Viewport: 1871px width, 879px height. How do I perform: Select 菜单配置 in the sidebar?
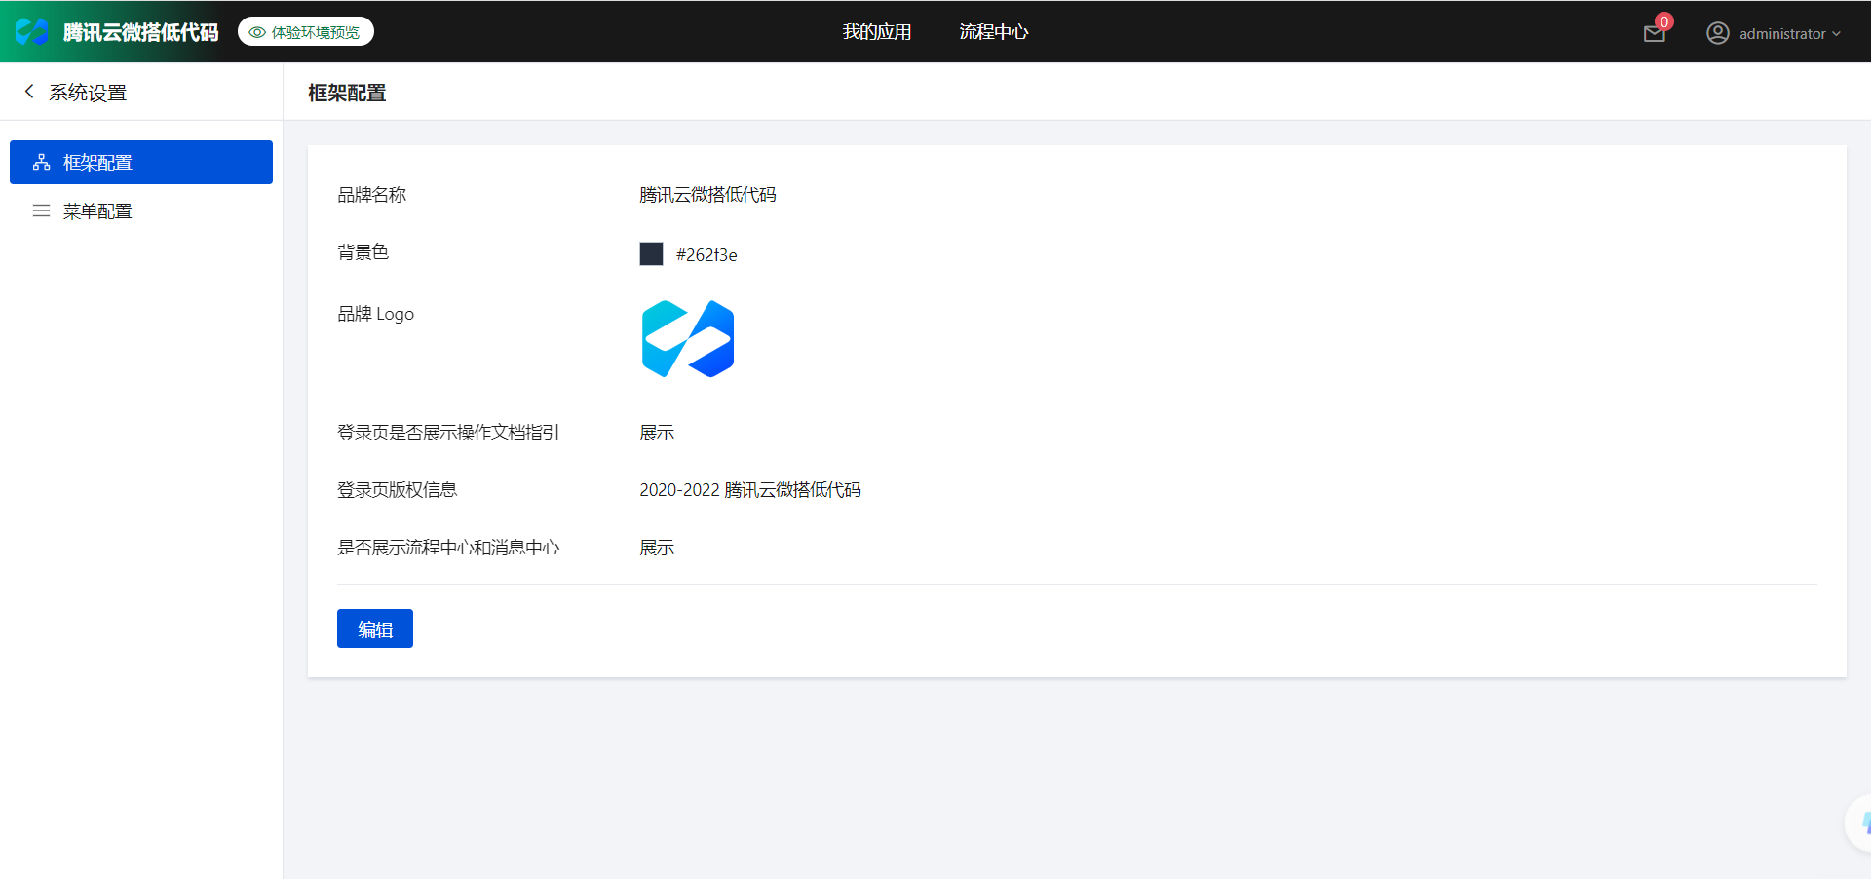(x=141, y=210)
